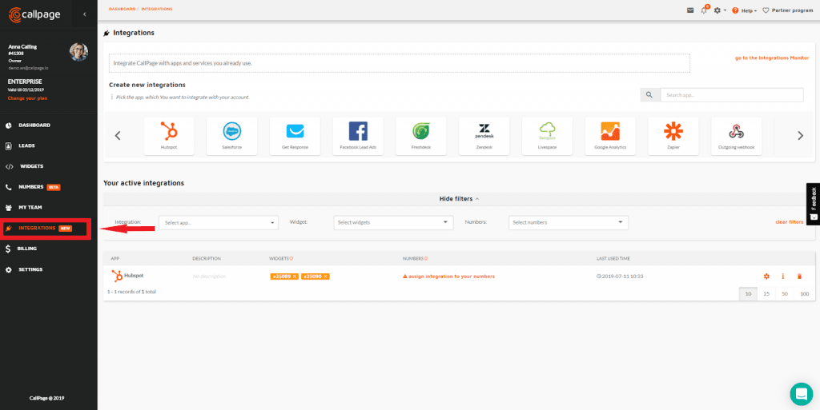Image resolution: width=820 pixels, height=410 pixels.
Task: Click the search magnifier button
Action: [x=649, y=95]
